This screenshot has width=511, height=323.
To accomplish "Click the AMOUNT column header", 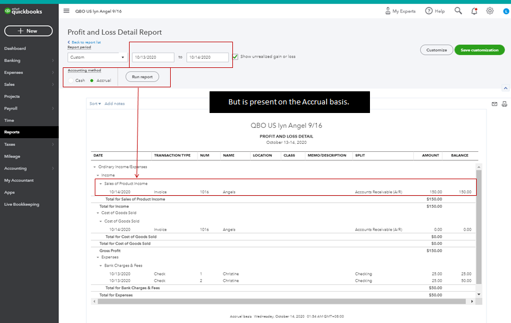I will (x=430, y=156).
